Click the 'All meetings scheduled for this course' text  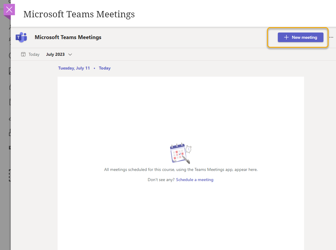[181, 170]
